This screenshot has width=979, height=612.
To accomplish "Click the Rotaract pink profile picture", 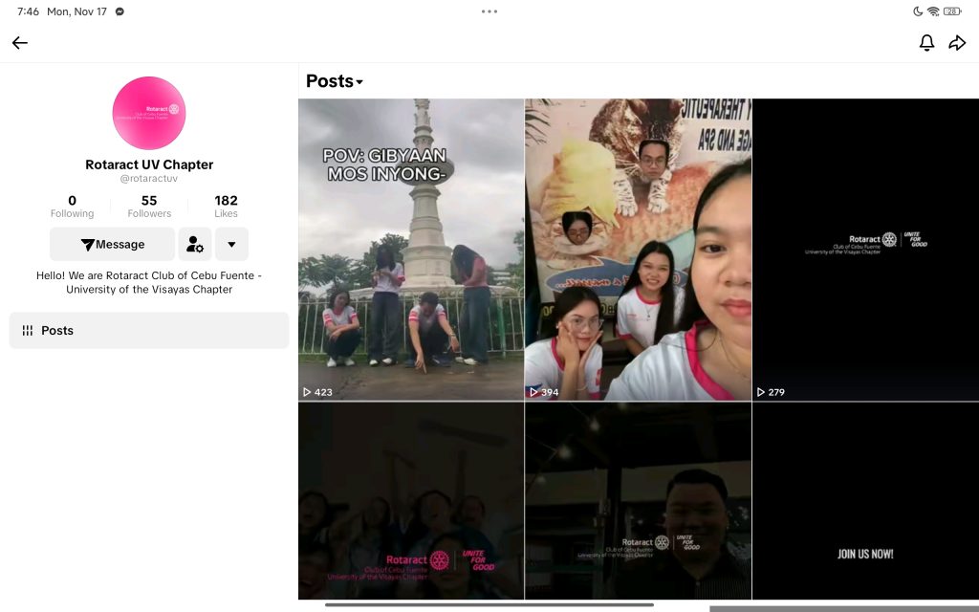I will coord(149,113).
